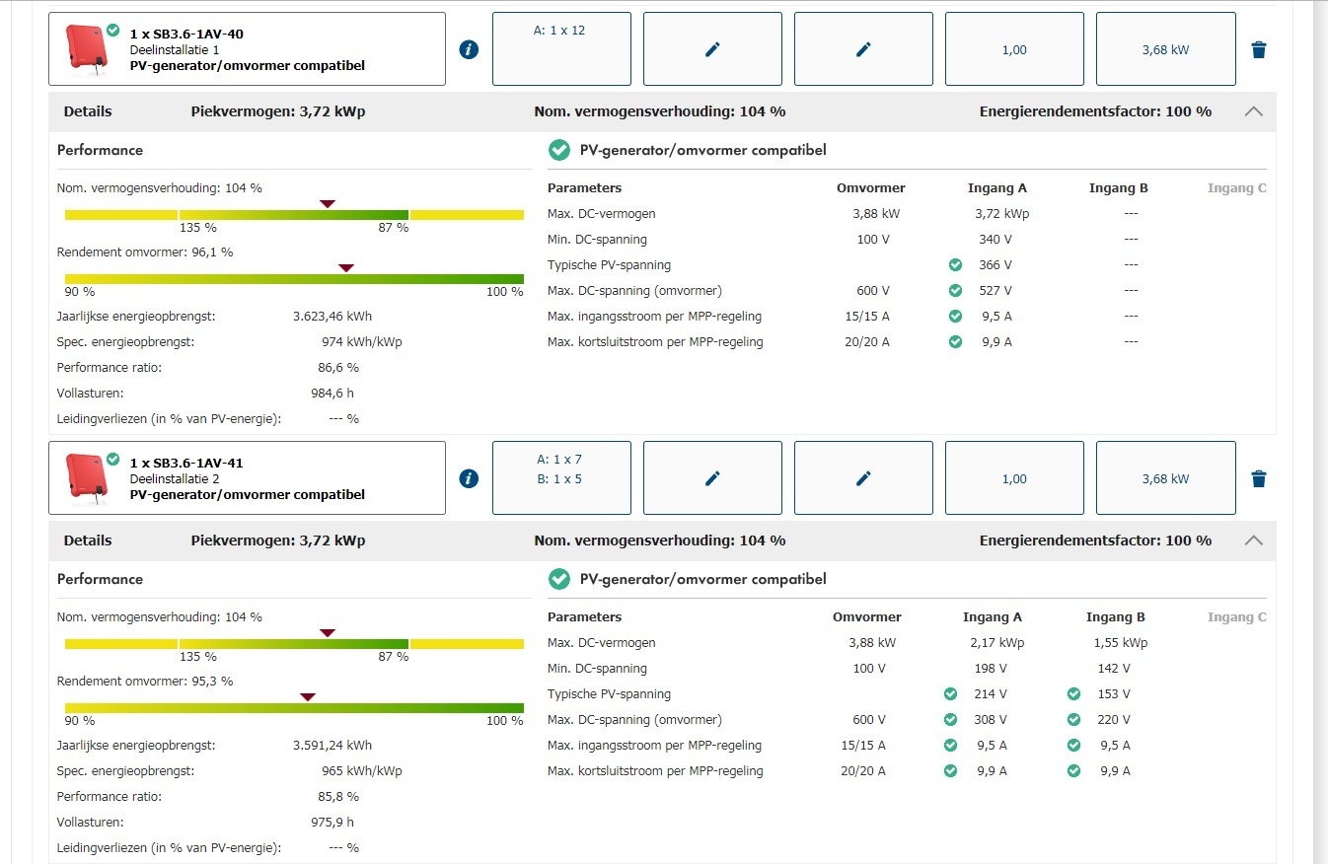Click Ingang A's 9,9 A check in Deelinstallatie 2

tap(950, 771)
